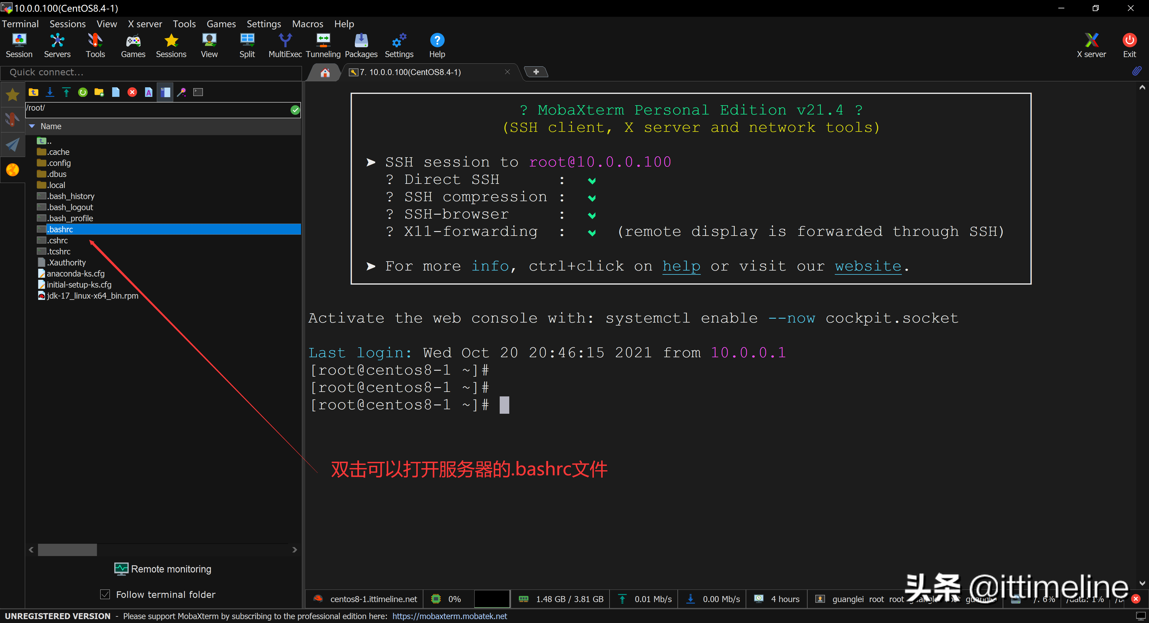
Task: Open a new tab with plus button
Action: (536, 72)
